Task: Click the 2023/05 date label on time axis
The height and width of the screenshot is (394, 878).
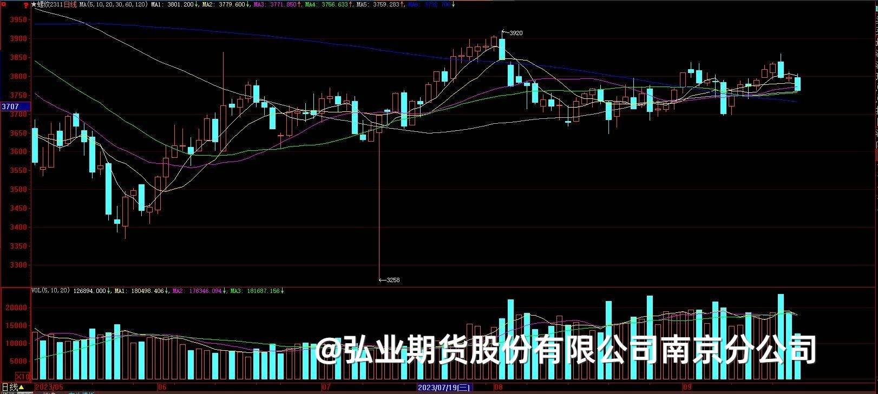Action: 49,387
